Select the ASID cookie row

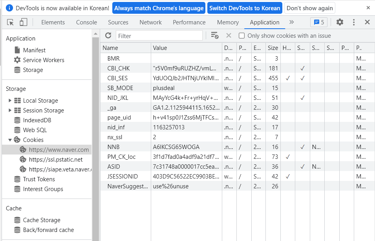click(x=237, y=166)
